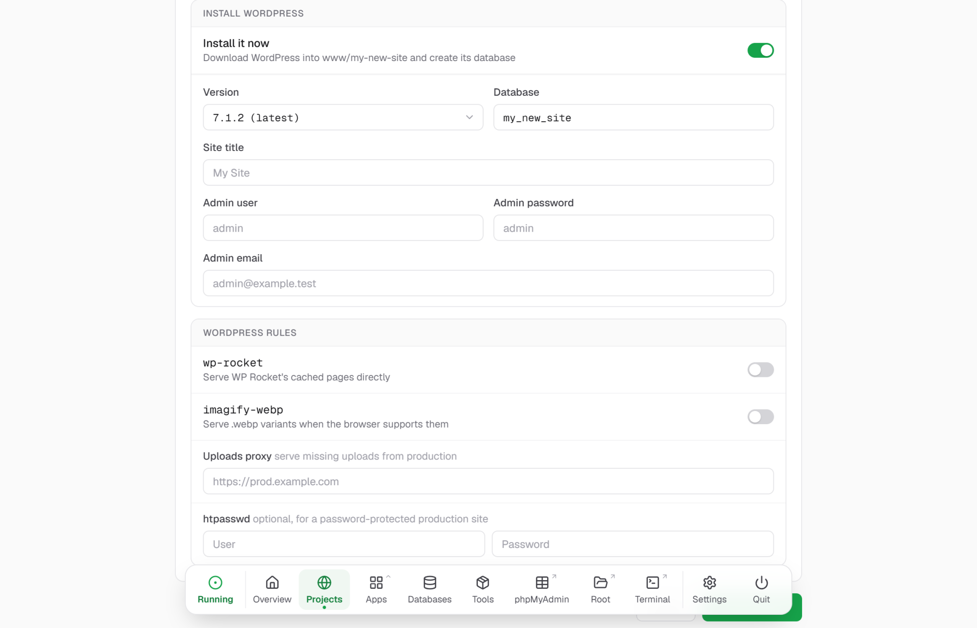The width and height of the screenshot is (977, 628).
Task: Click the 'Serve .webp variants' description text
Action: click(x=326, y=424)
